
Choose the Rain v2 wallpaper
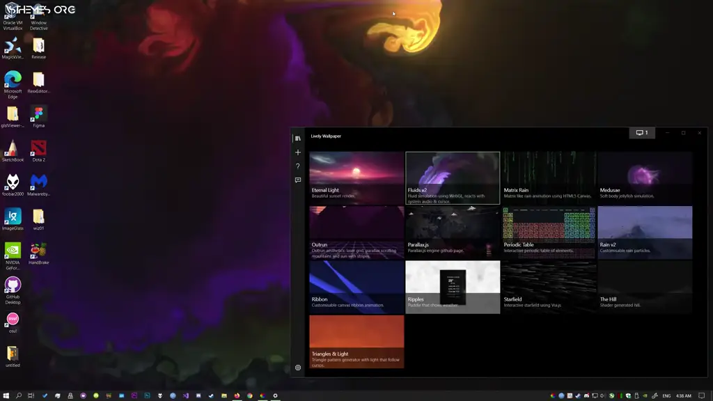point(645,232)
